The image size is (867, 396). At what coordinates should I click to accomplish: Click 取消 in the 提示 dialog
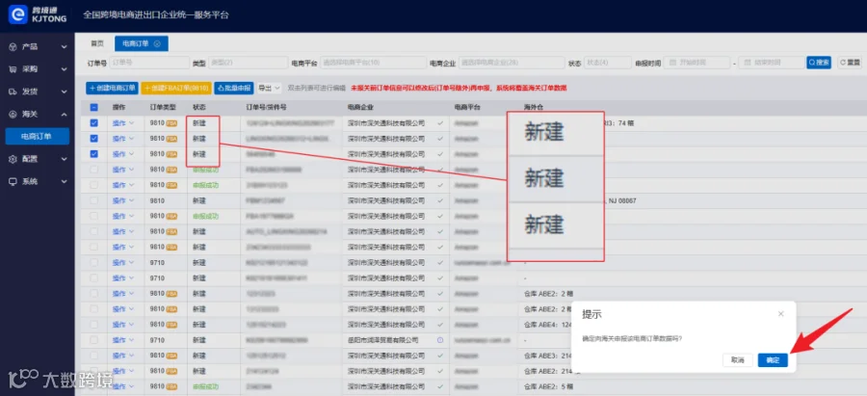coord(738,360)
